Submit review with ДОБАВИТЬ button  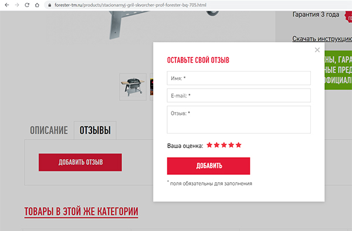pos(208,166)
